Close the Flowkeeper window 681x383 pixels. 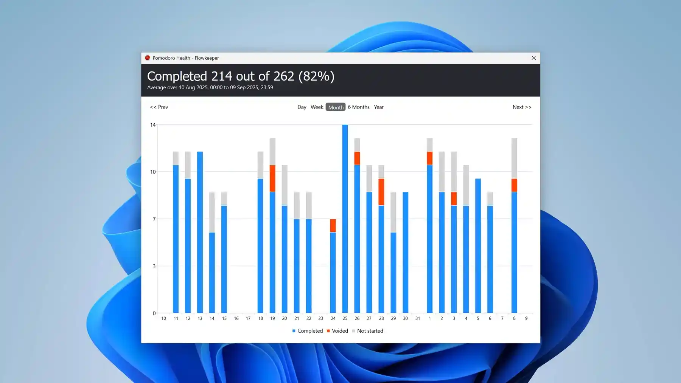pos(533,58)
